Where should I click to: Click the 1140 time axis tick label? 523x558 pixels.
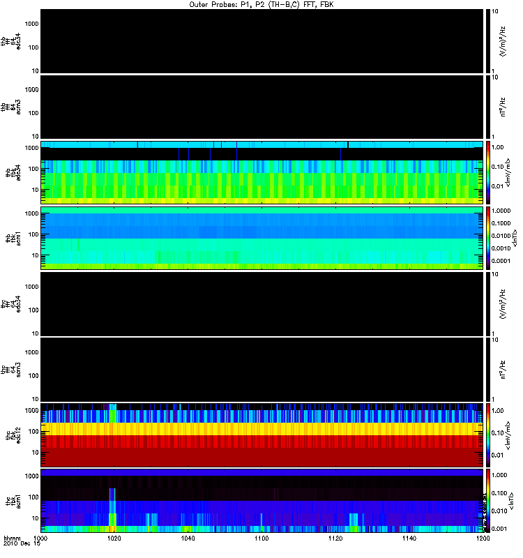tap(409, 538)
